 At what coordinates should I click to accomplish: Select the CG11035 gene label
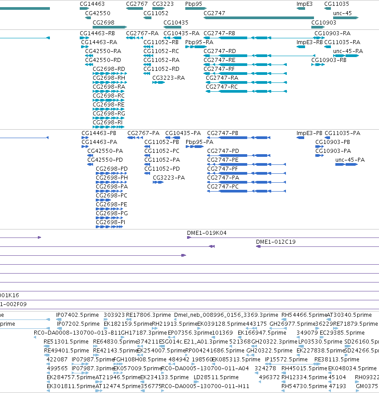pyautogui.click(x=336, y=4)
